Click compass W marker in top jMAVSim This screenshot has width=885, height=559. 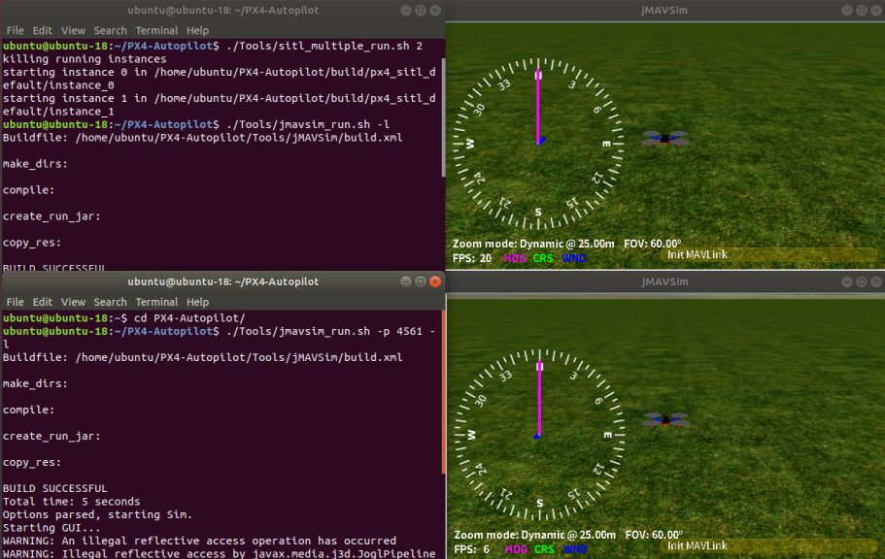point(469,144)
